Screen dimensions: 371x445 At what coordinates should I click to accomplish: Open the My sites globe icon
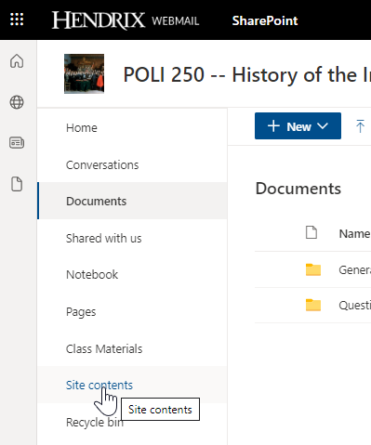pos(17,102)
